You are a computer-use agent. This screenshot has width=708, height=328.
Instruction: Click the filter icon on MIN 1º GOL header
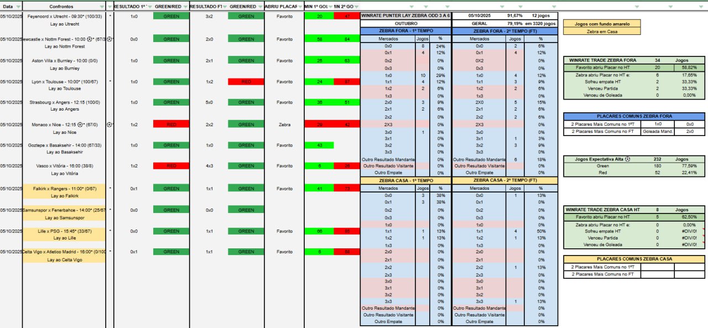[331, 7]
